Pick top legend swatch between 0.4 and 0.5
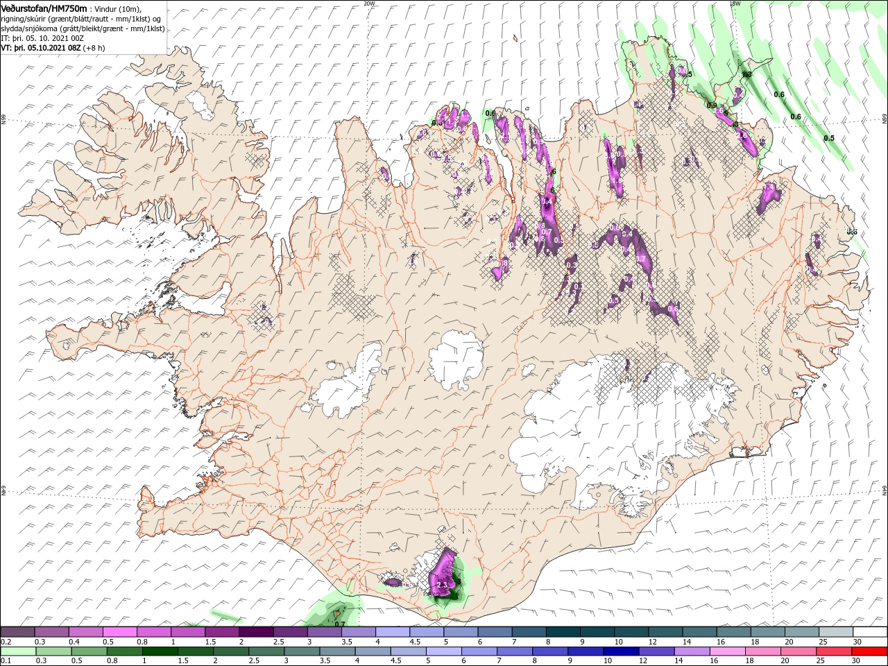The height and width of the screenshot is (666, 888). pos(85,632)
